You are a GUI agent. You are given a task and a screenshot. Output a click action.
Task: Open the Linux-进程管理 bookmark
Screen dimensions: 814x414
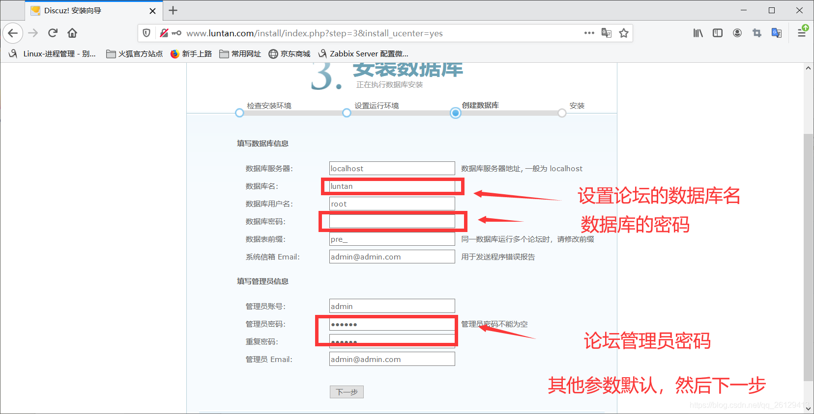point(53,54)
